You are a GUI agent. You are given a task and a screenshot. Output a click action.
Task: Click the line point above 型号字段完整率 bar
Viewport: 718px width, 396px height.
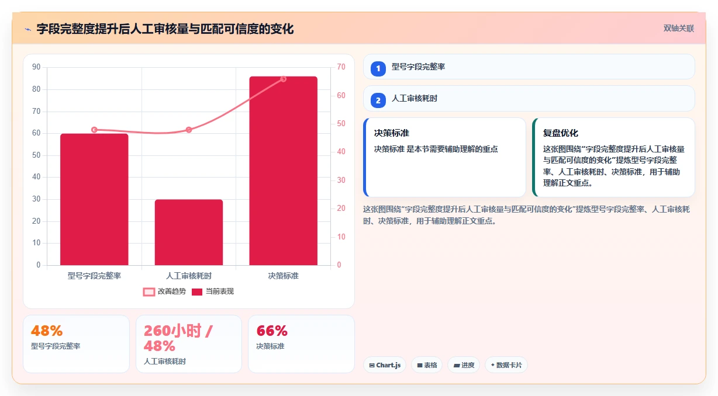(94, 130)
